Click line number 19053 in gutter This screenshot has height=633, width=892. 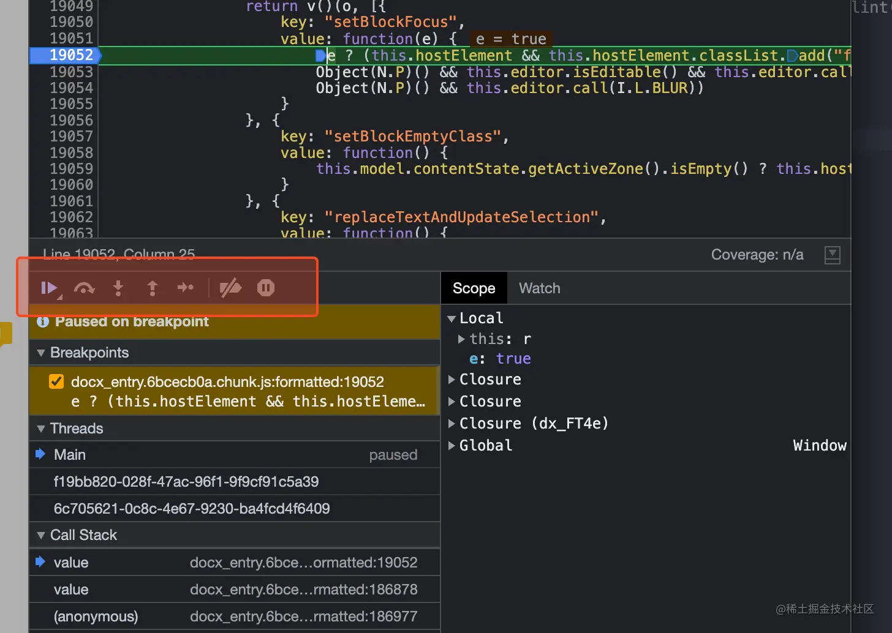pyautogui.click(x=72, y=72)
